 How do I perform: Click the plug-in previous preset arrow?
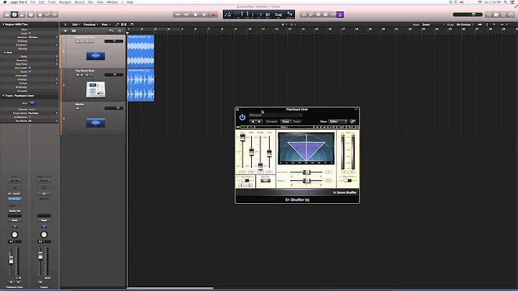[253, 122]
